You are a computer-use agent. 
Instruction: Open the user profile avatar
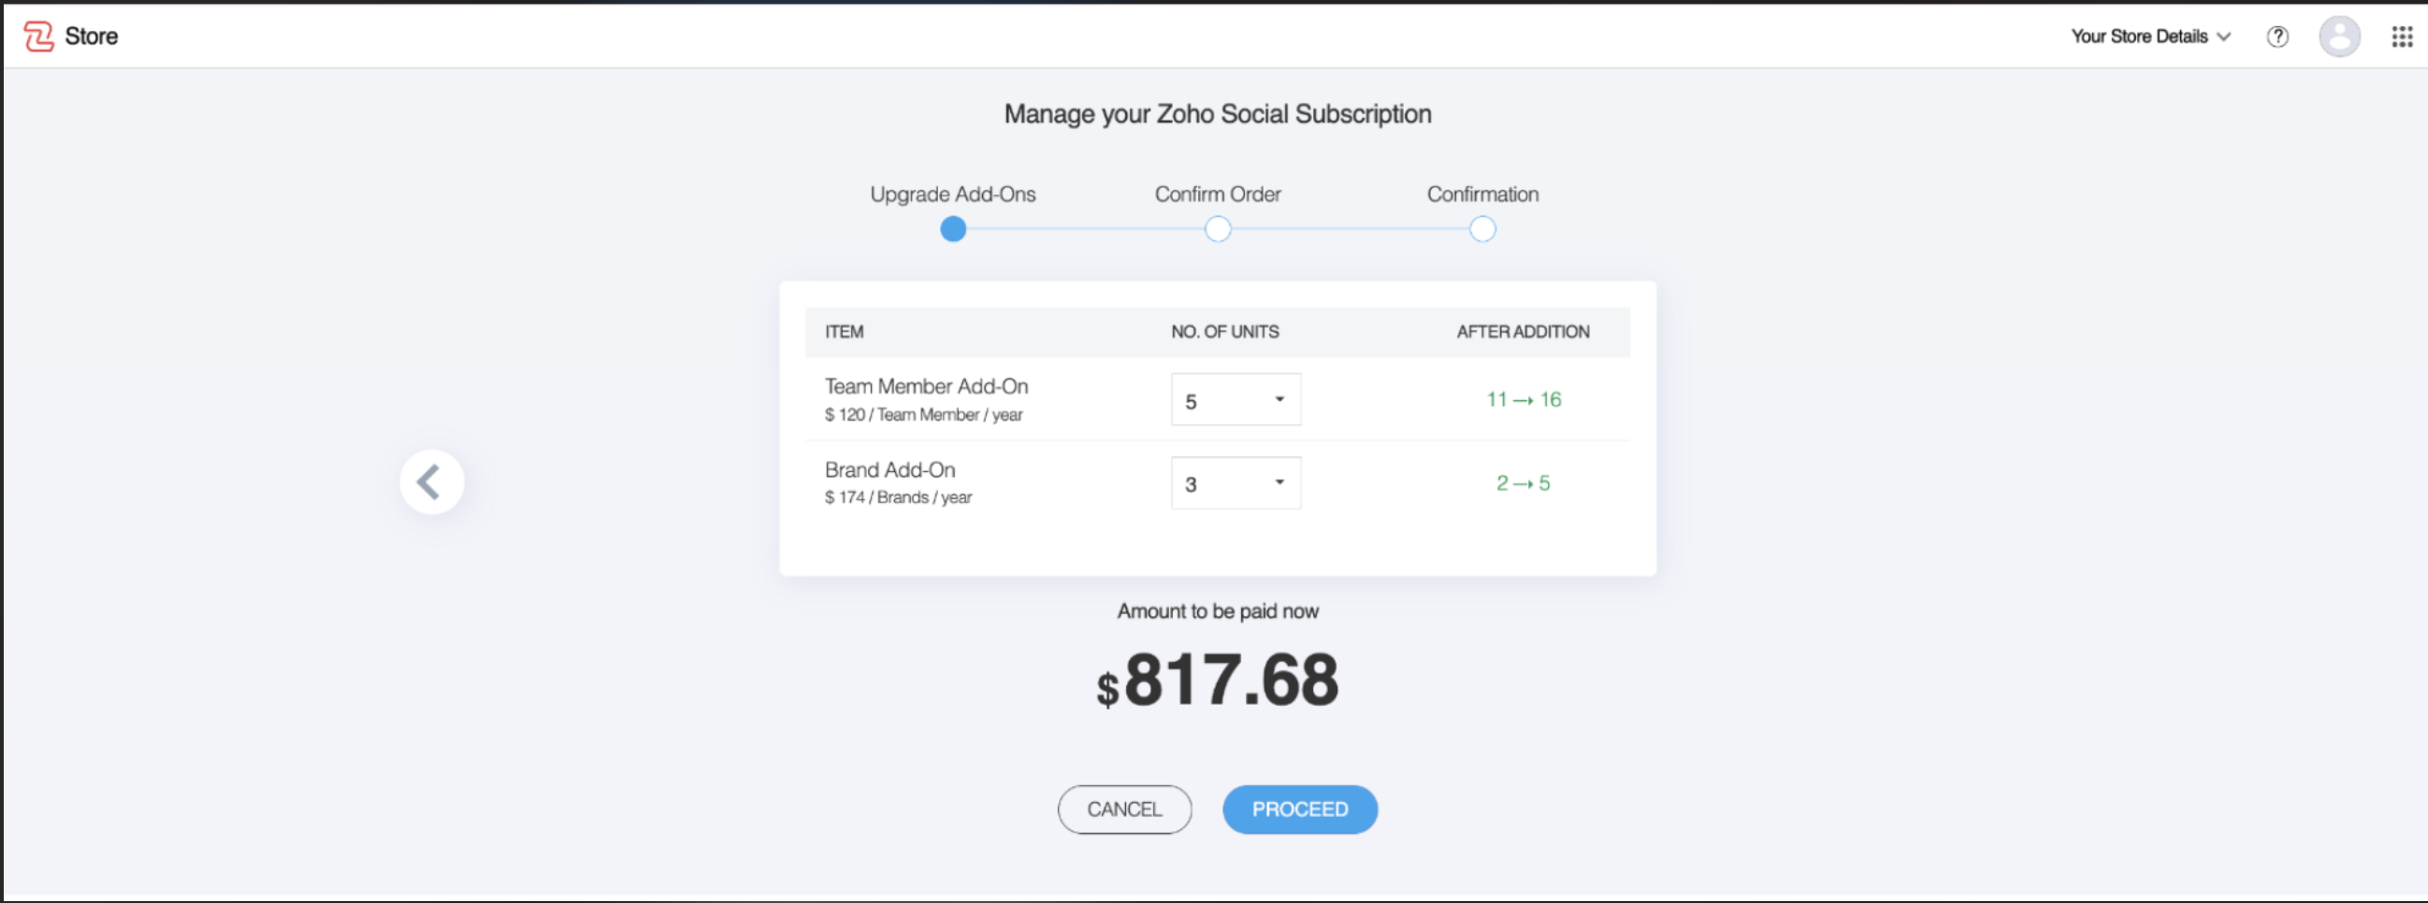(x=2338, y=36)
